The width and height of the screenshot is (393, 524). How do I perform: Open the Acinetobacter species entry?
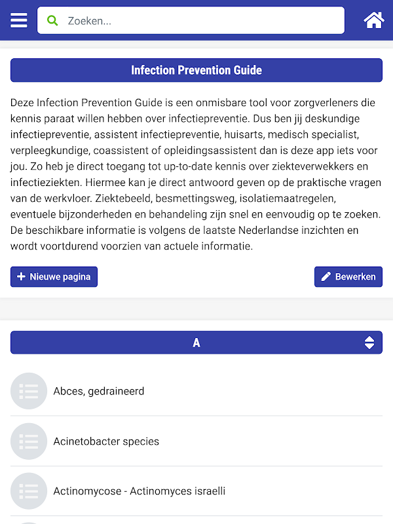pos(106,441)
